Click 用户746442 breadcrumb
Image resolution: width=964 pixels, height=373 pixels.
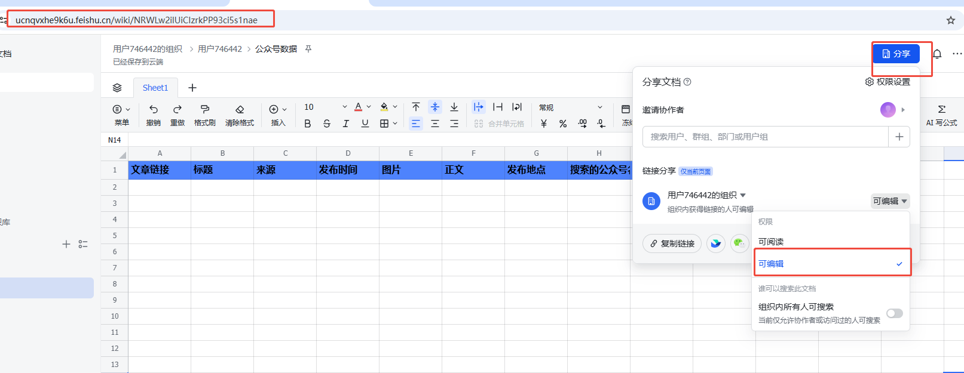point(220,49)
